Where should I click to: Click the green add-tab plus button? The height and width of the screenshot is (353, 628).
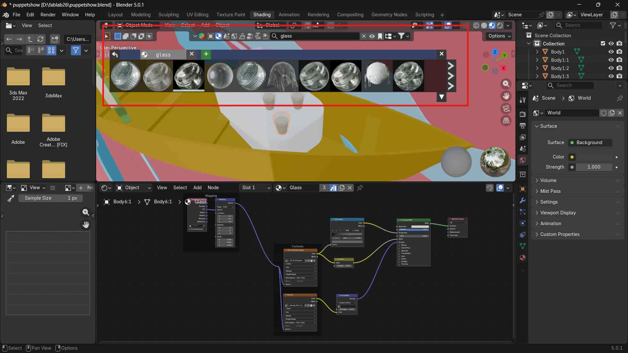pos(206,54)
